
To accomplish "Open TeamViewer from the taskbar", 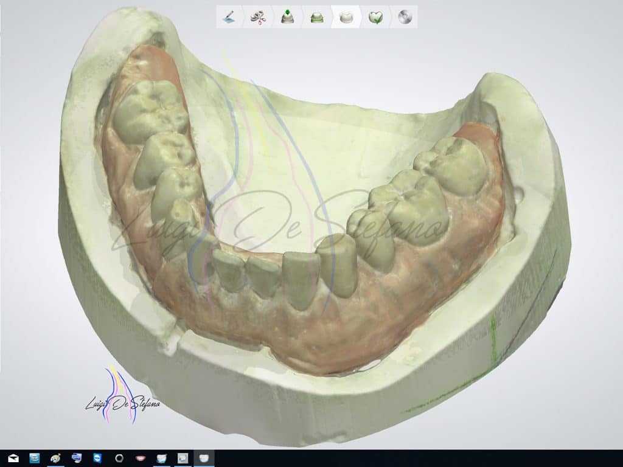I will pos(98,458).
